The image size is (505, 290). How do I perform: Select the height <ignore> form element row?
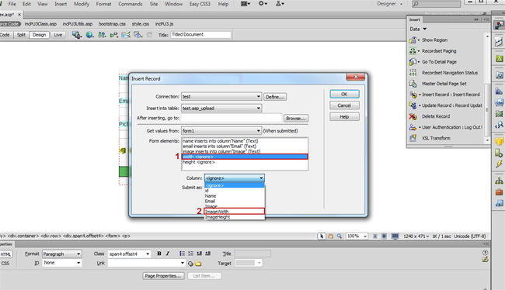click(x=245, y=162)
